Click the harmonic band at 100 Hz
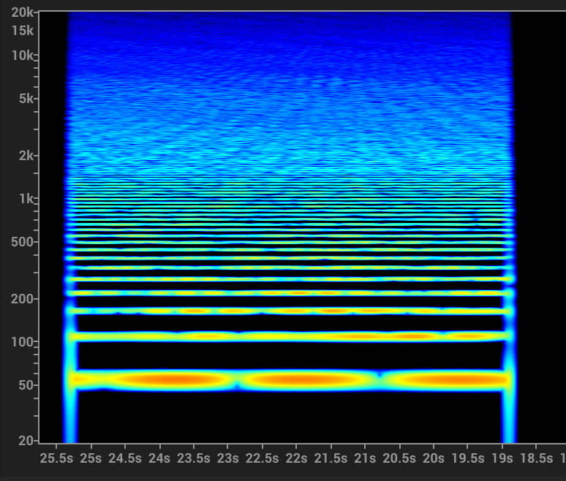 (x=293, y=337)
